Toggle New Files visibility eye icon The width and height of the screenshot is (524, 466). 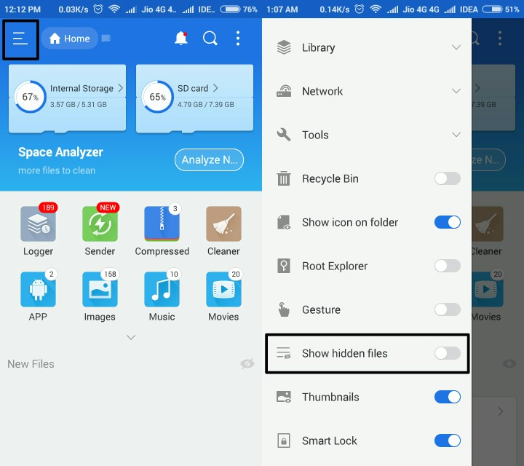(247, 363)
